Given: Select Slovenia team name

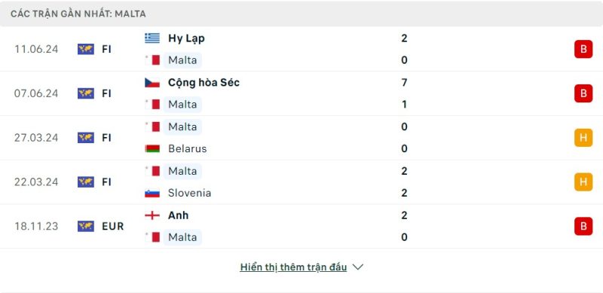Looking at the screenshot, I should (x=190, y=193).
